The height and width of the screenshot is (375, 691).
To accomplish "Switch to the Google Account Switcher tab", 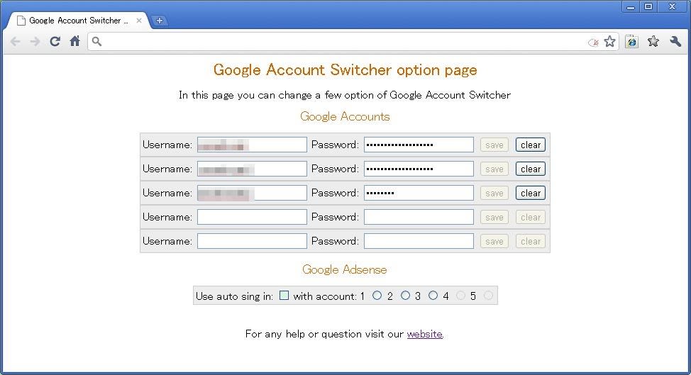I will pos(74,21).
